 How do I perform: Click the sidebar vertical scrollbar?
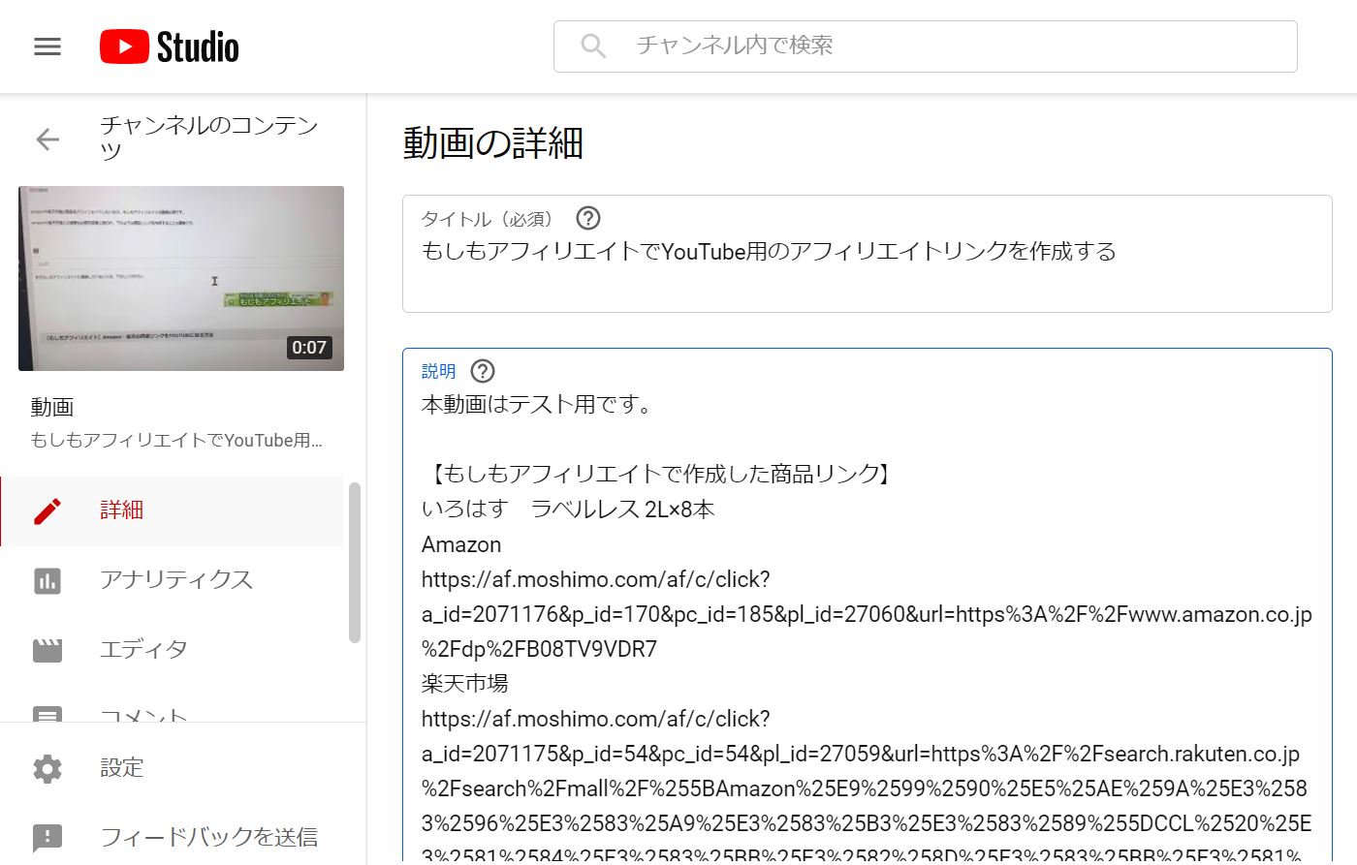coord(355,563)
